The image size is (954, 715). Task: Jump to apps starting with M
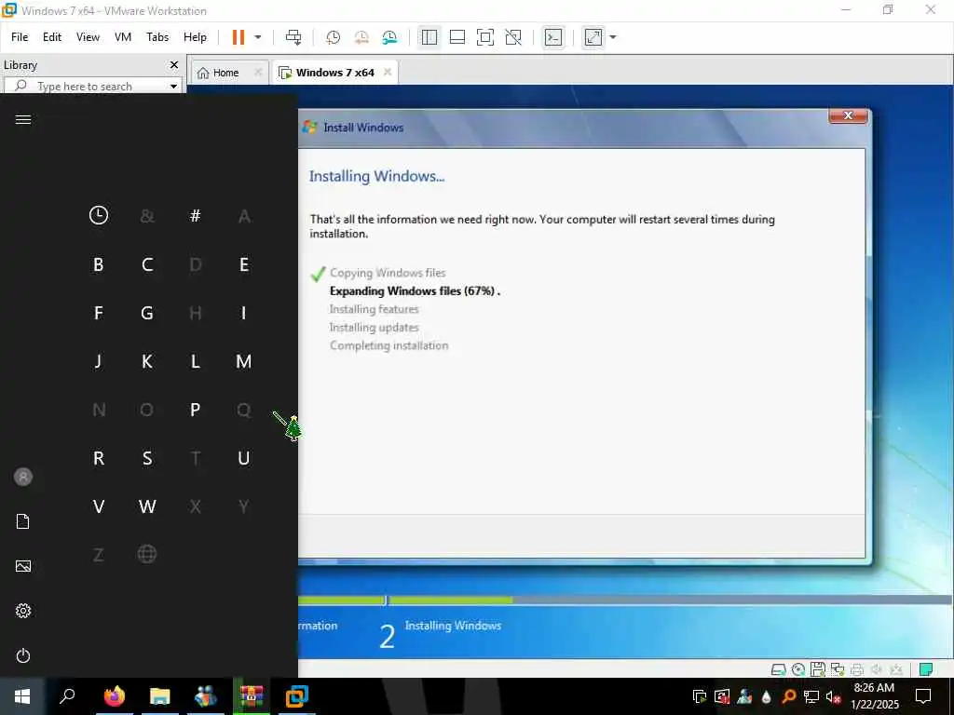(244, 362)
